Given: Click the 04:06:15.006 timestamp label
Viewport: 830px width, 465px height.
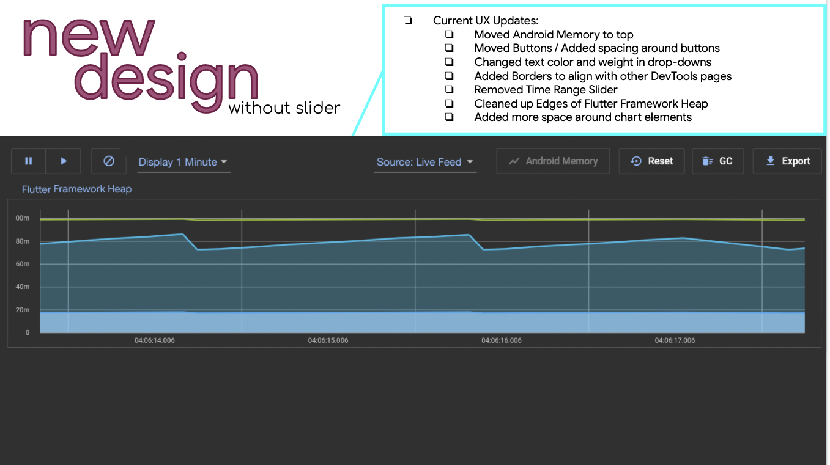Looking at the screenshot, I should [x=328, y=340].
